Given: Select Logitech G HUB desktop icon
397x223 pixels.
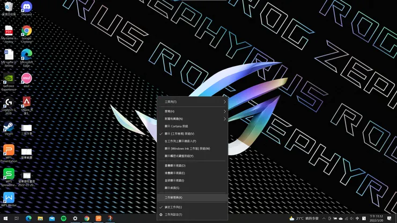Looking at the screenshot, I should click(9, 106).
